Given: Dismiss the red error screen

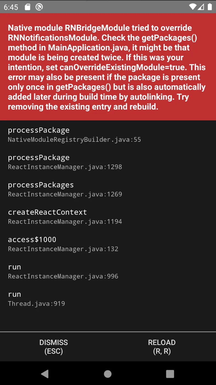Looking at the screenshot, I should (54, 347).
